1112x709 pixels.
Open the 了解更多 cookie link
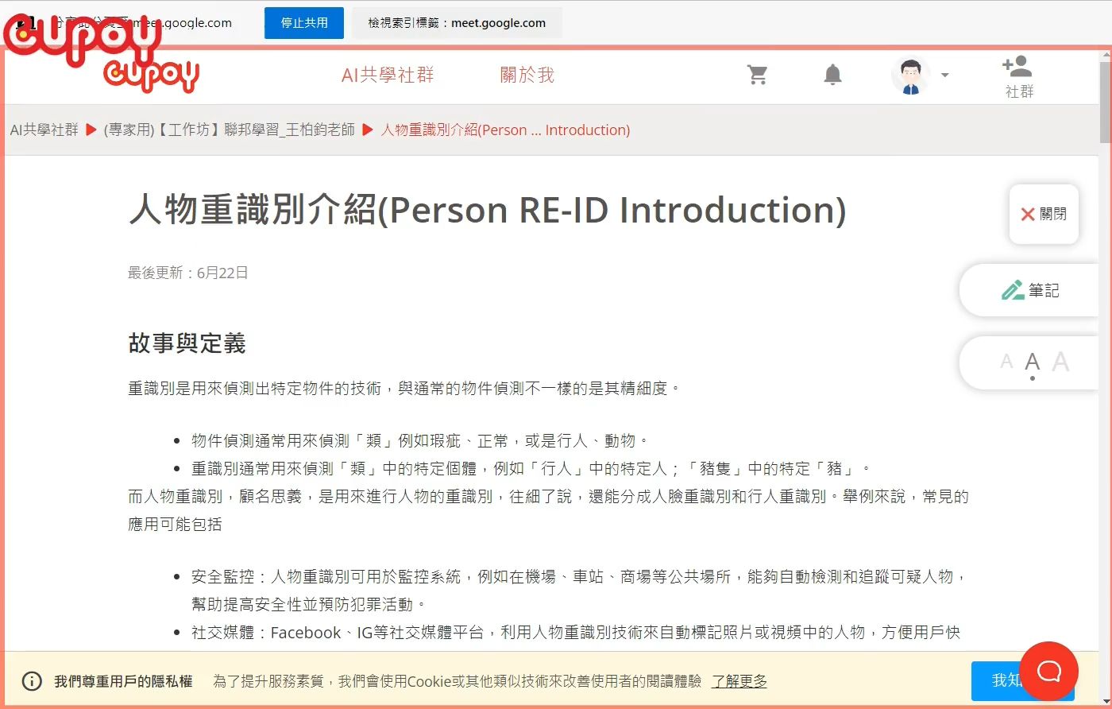739,681
